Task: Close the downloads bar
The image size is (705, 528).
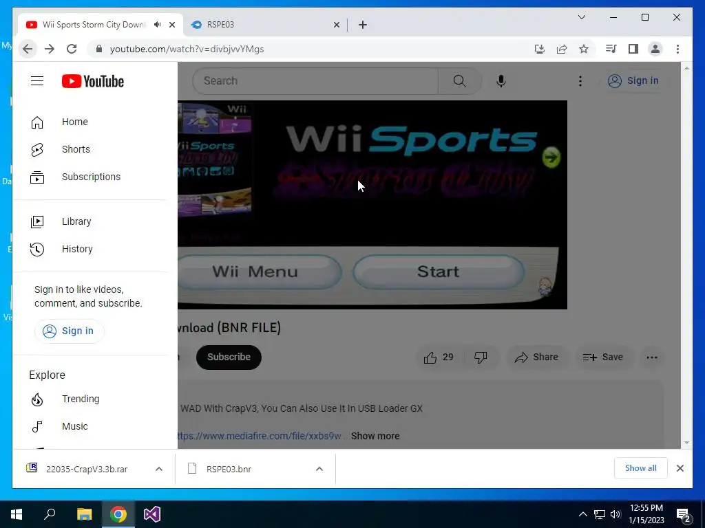Action: (x=680, y=468)
